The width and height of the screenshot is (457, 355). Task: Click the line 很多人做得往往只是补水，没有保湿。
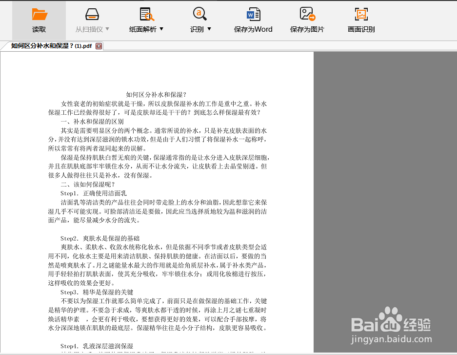pyautogui.click(x=100, y=175)
